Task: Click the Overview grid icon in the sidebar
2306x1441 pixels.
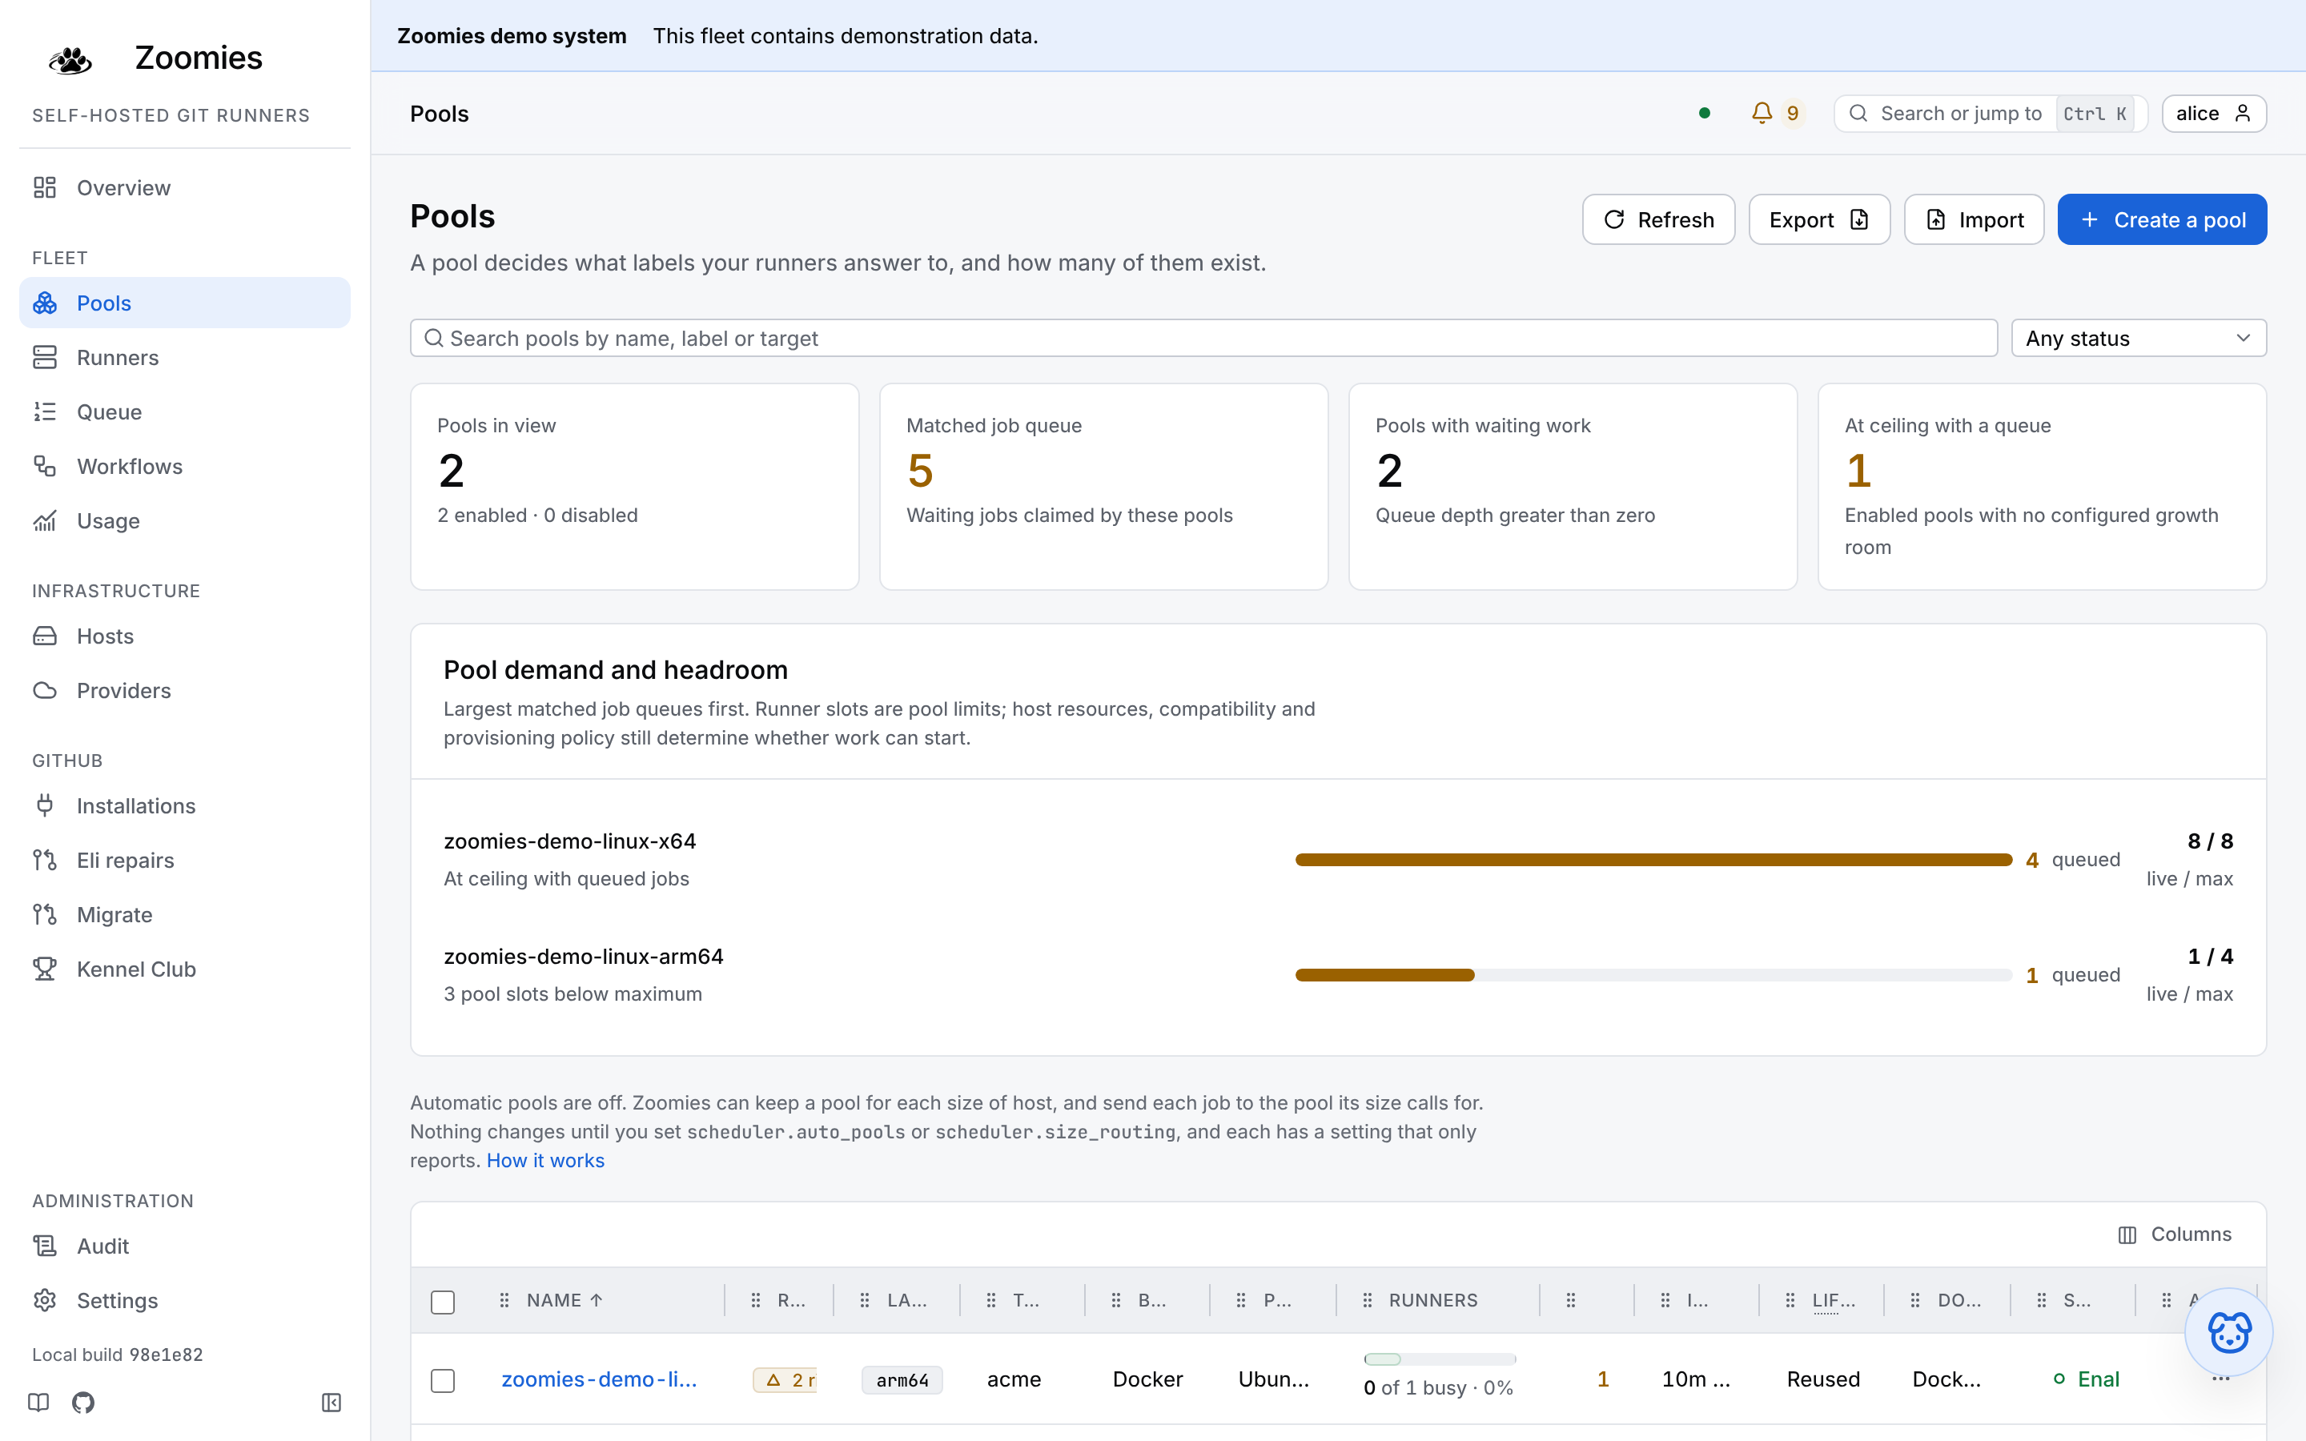Action: (45, 188)
